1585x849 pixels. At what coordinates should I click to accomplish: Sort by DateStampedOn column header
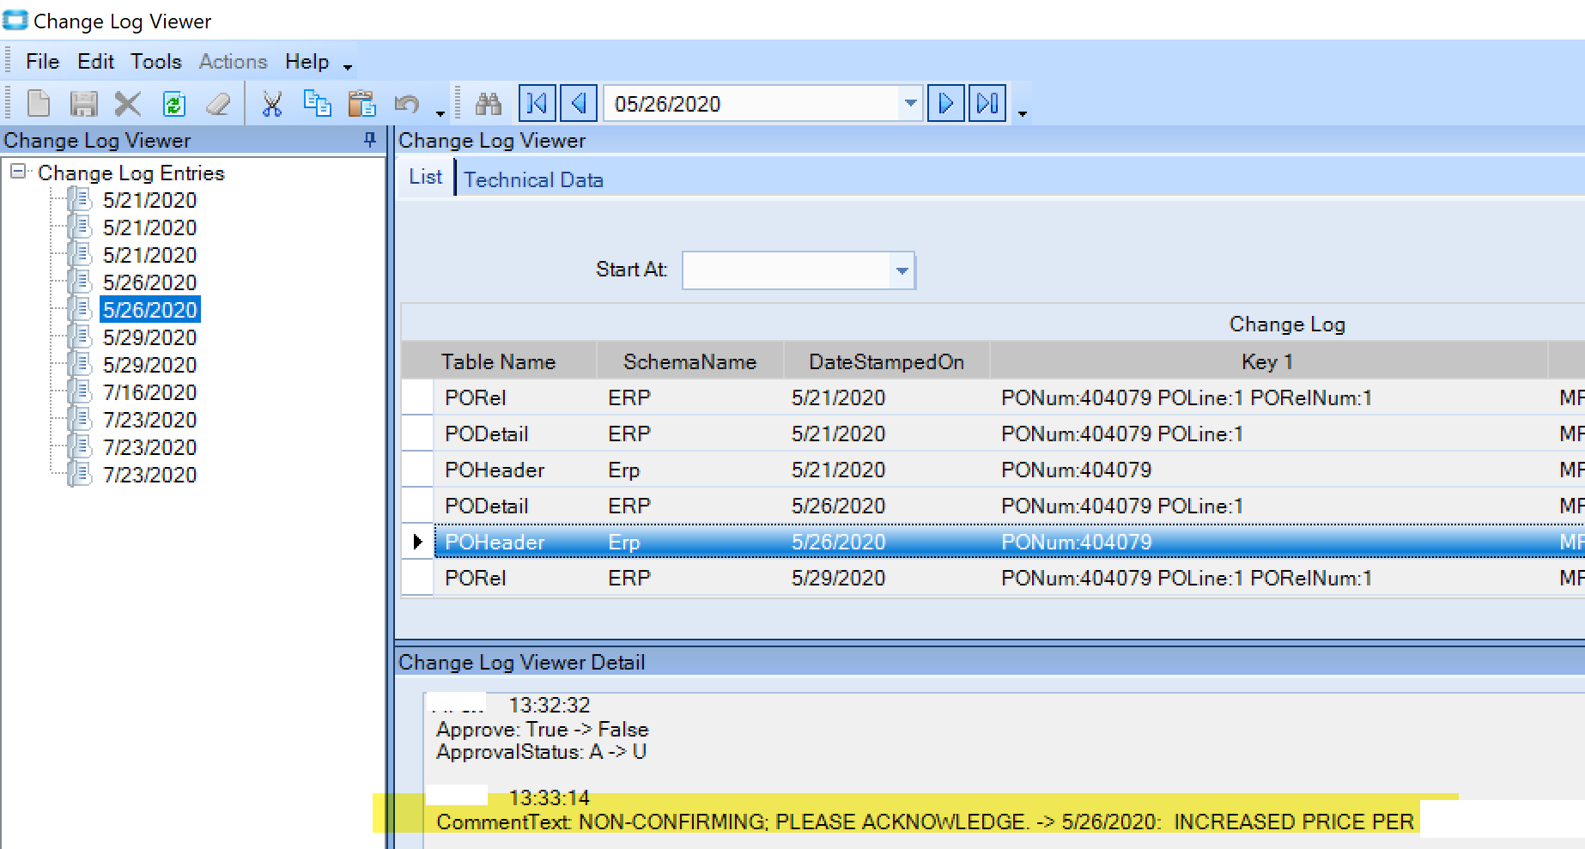(886, 361)
